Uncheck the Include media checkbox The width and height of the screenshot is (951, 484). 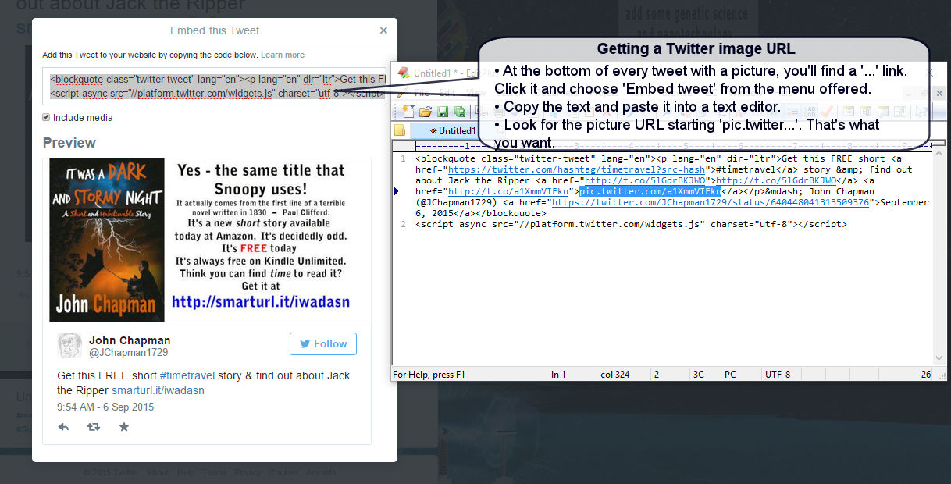46,118
